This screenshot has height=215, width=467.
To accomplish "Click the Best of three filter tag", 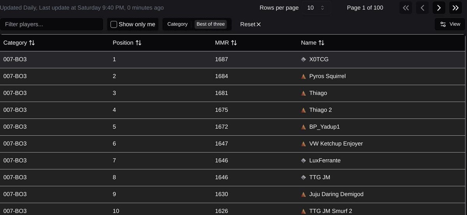I will click(211, 24).
